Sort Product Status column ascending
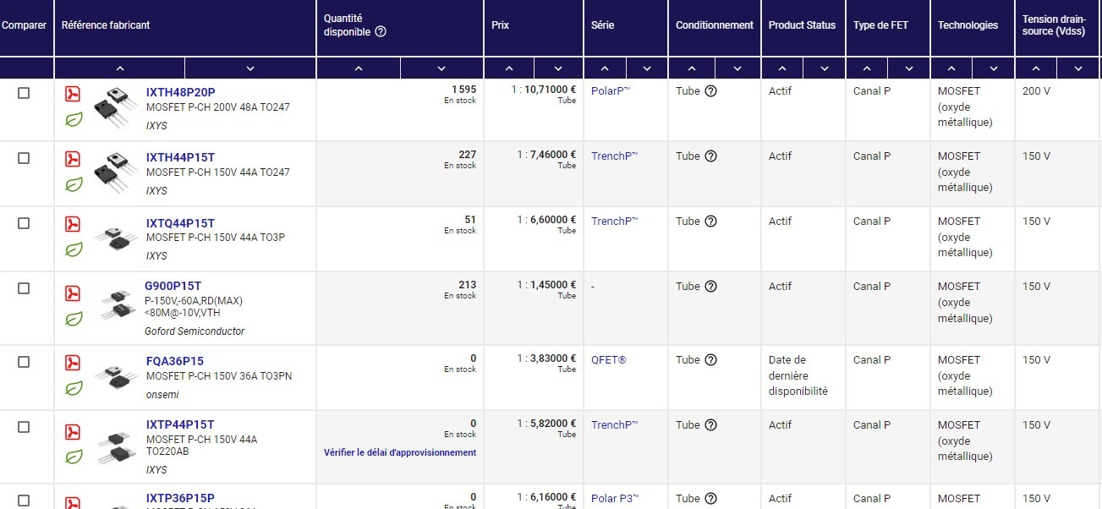This screenshot has height=509, width=1102. [x=782, y=68]
